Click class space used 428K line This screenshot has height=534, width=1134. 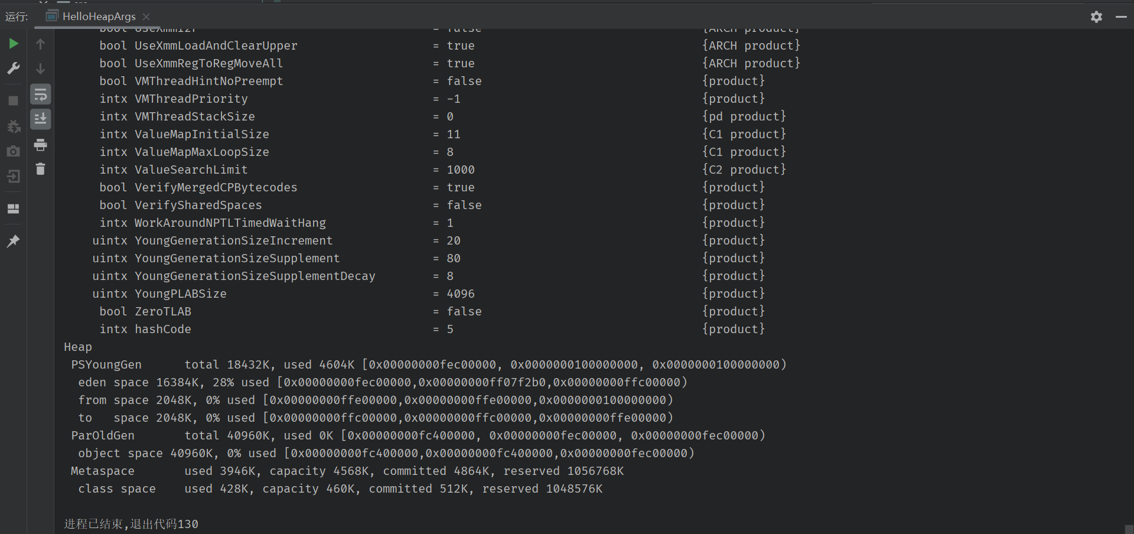(340, 489)
